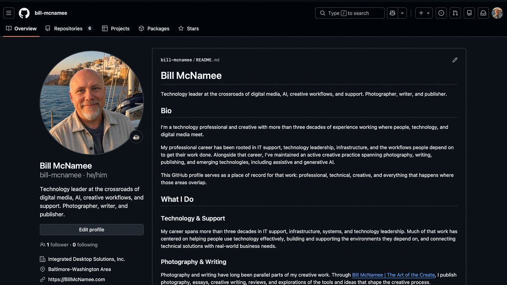Click the website link chain icon
The image size is (507, 285).
pyautogui.click(x=43, y=280)
